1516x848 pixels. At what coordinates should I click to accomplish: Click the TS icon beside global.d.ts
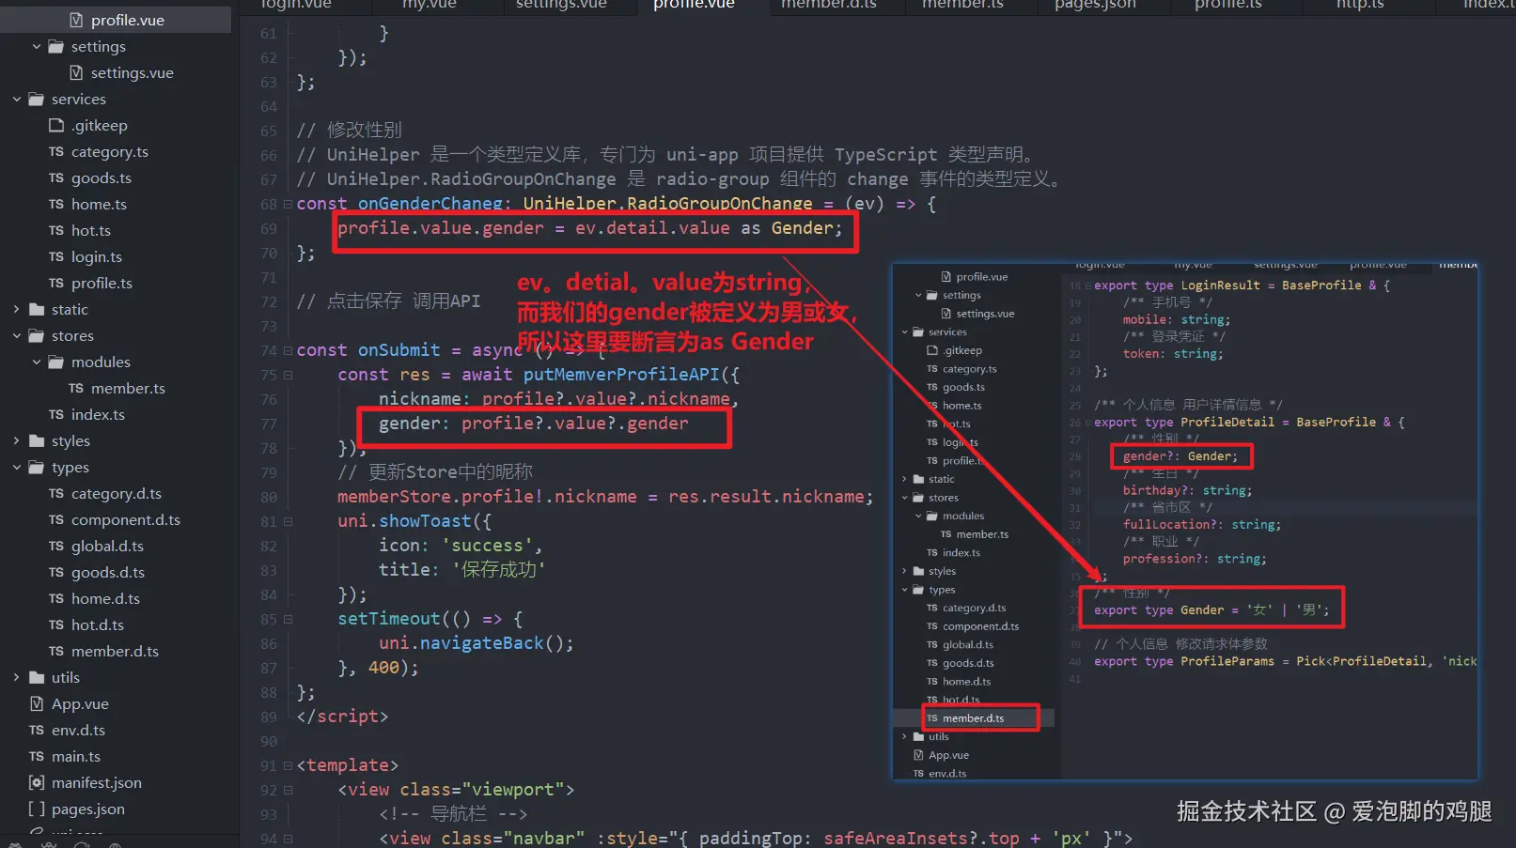pos(56,546)
